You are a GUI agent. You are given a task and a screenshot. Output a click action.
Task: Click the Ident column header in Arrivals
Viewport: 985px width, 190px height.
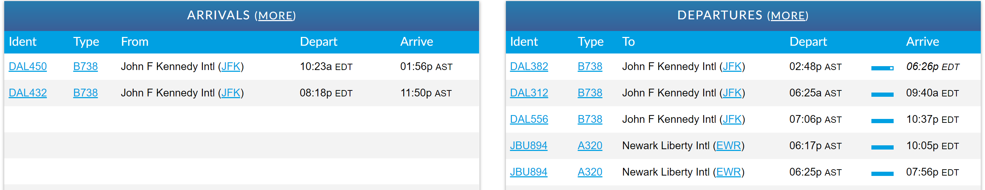[x=23, y=42]
